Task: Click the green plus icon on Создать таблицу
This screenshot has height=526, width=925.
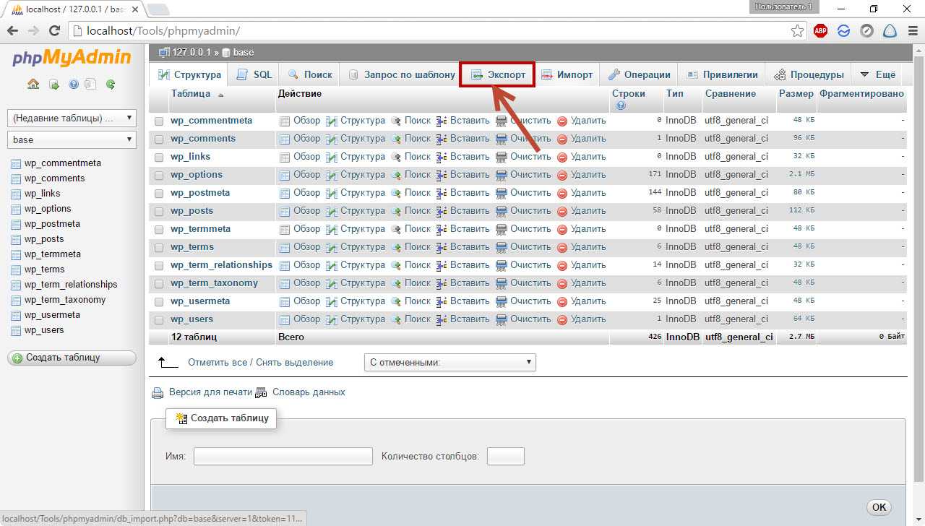Action: tap(17, 358)
